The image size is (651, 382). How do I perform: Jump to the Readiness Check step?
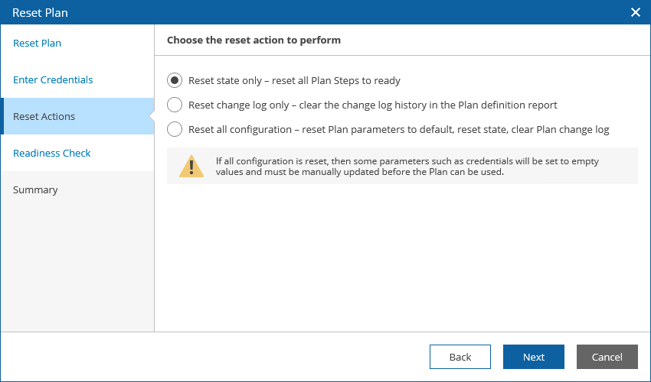coord(51,153)
